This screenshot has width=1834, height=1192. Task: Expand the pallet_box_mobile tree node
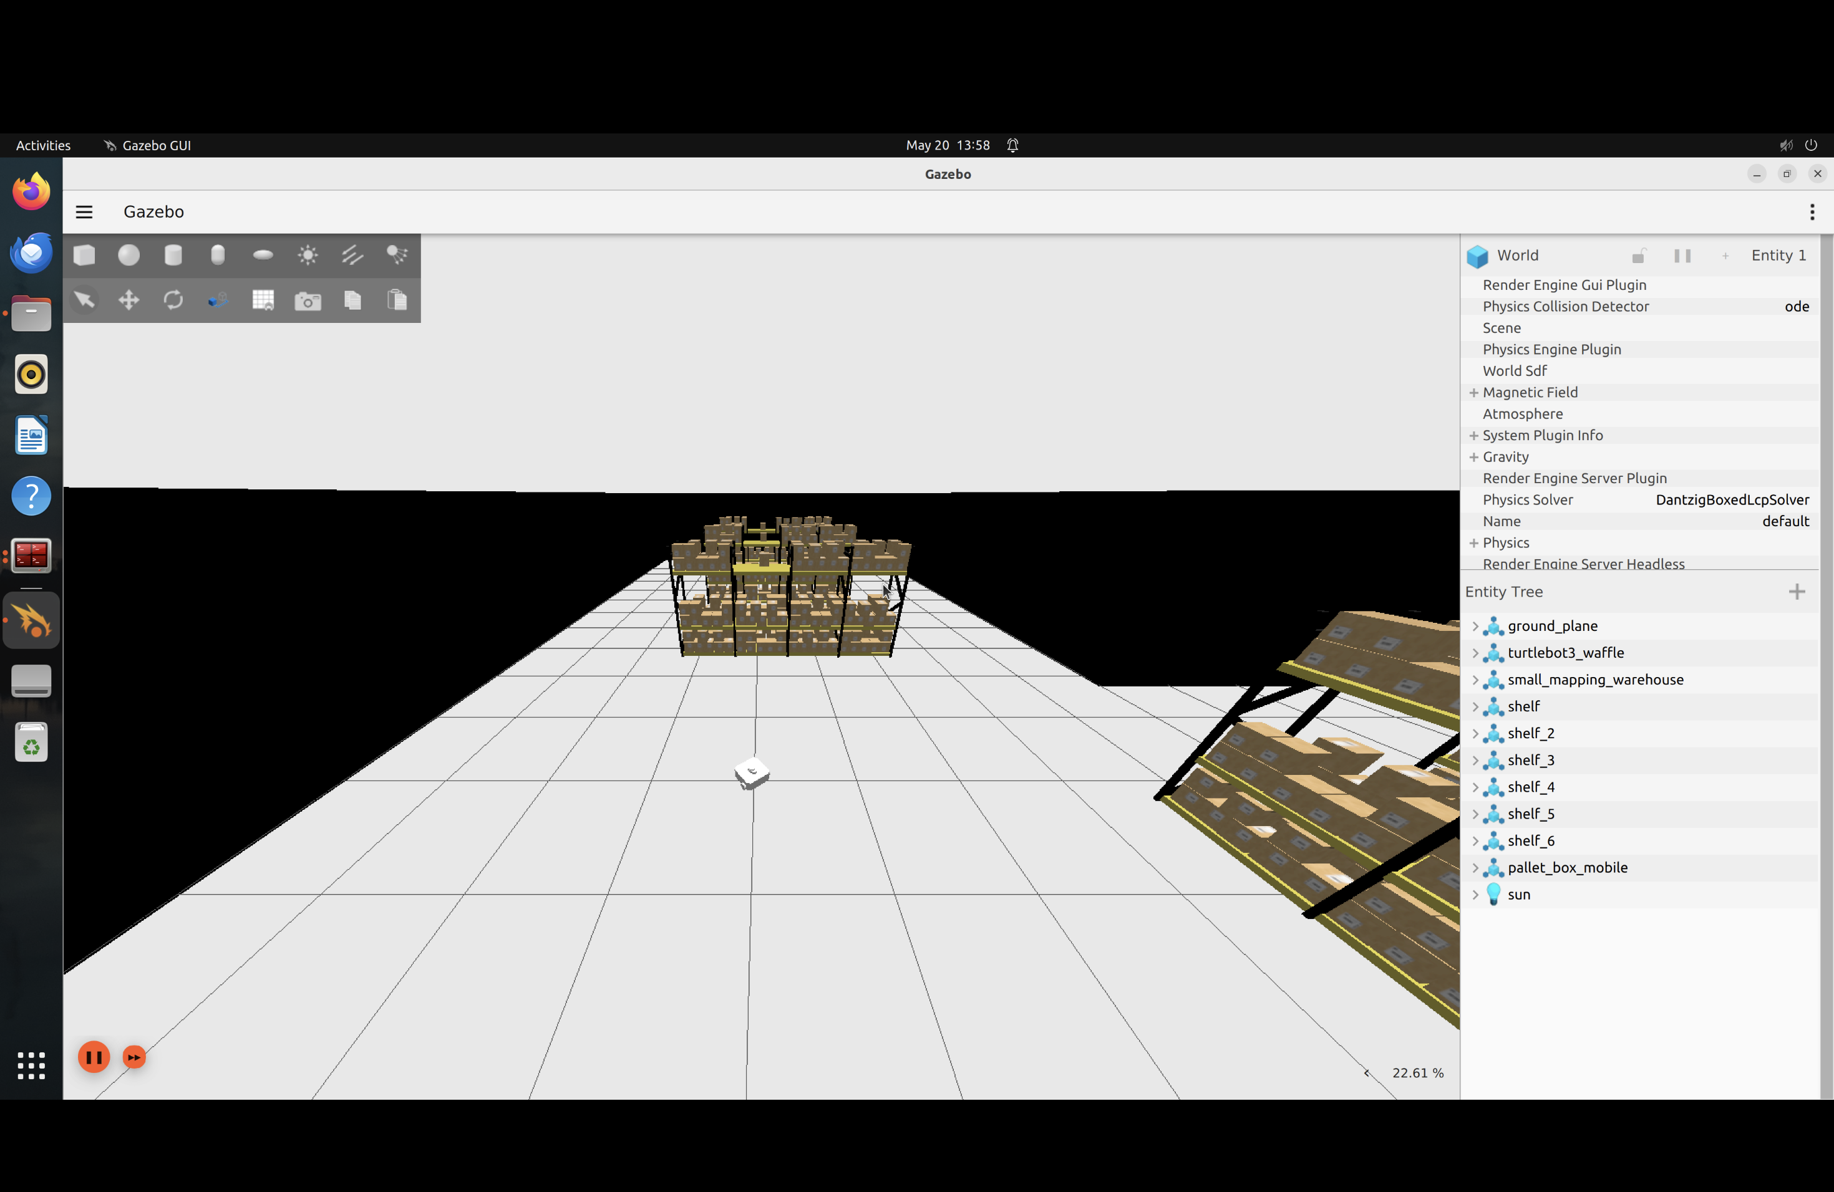coord(1475,868)
